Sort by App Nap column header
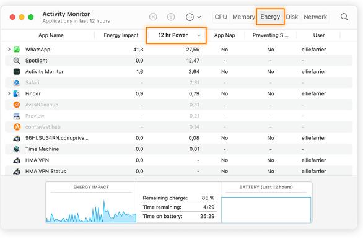Screen dimensions: 363x239 coord(224,35)
